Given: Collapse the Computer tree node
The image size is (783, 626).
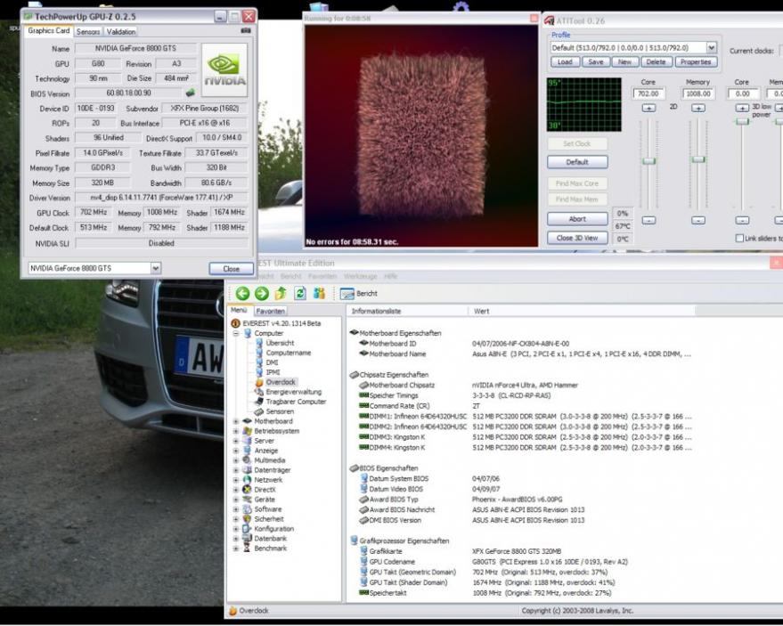Looking at the screenshot, I should [236, 333].
